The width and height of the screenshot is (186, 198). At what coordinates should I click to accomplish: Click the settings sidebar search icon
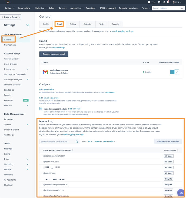pos(28,25)
